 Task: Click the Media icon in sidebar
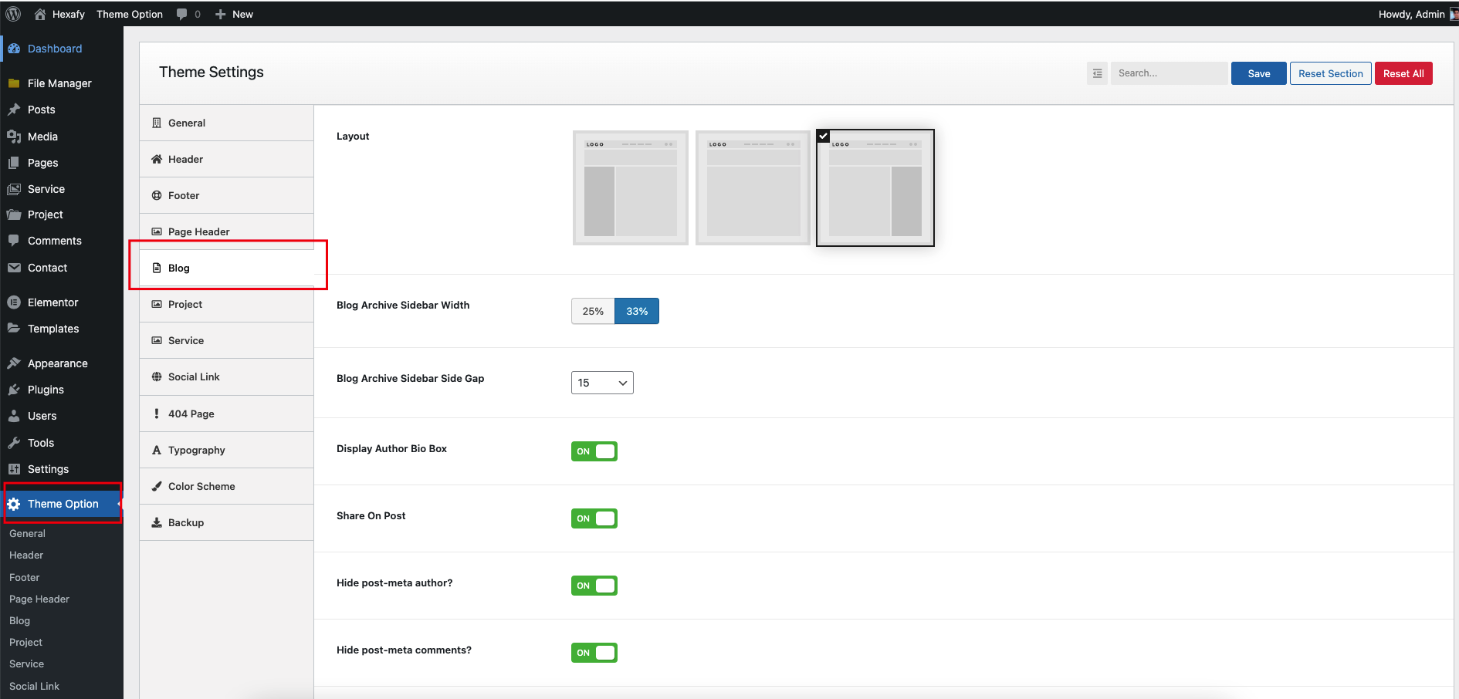pyautogui.click(x=14, y=137)
